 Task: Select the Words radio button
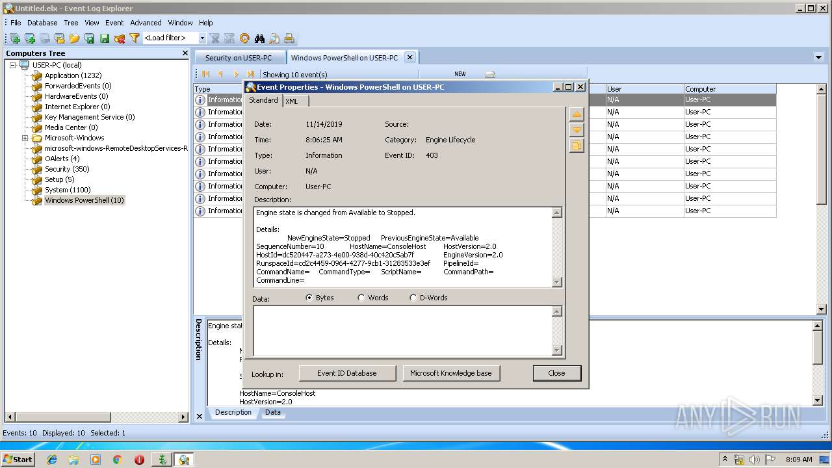point(361,298)
